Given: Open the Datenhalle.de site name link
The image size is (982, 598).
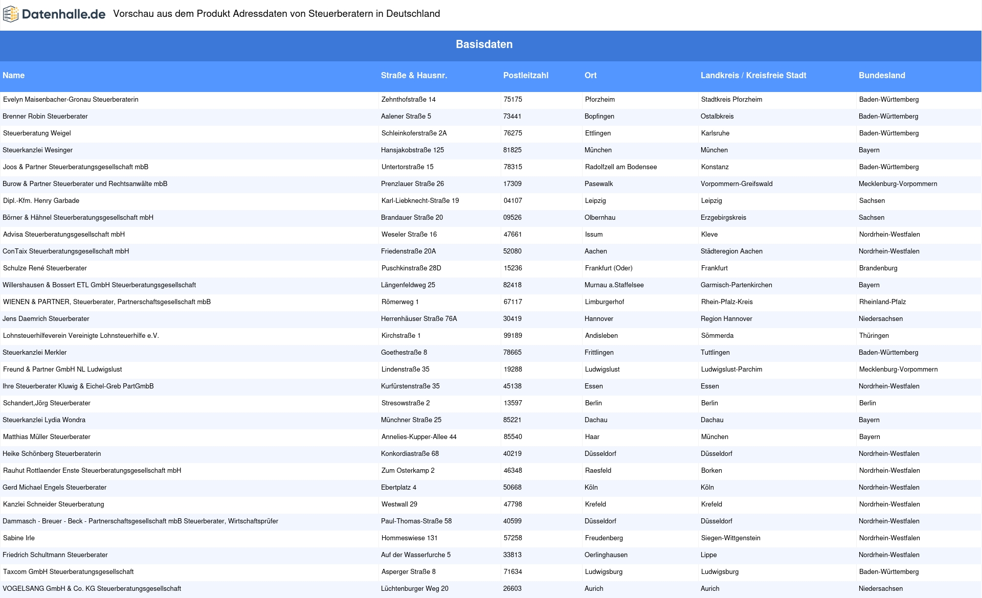Looking at the screenshot, I should (x=64, y=14).
